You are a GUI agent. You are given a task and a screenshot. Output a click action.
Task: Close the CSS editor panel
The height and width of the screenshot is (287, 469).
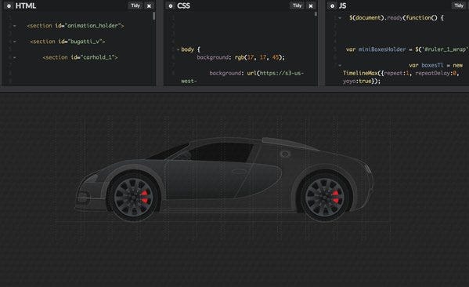pos(311,5)
